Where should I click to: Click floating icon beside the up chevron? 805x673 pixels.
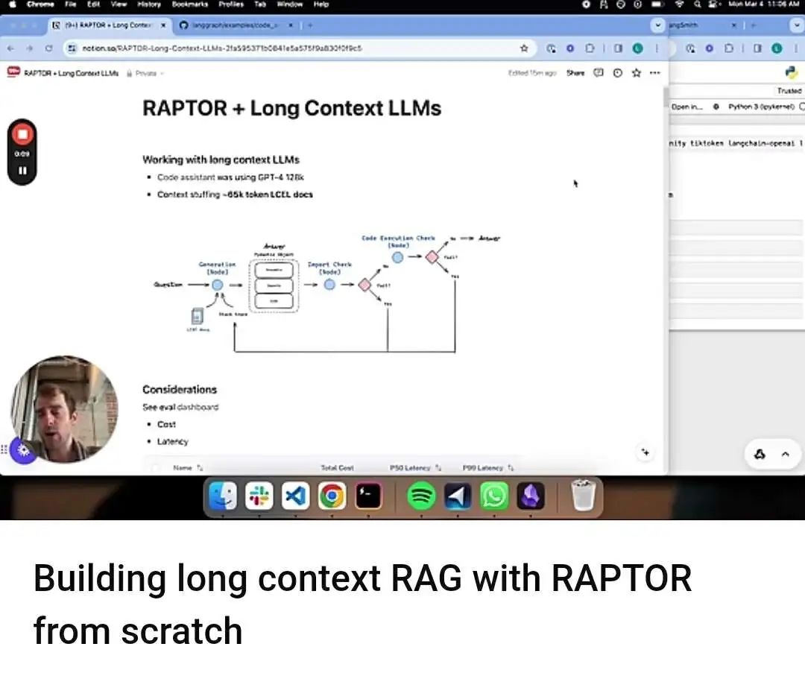click(x=760, y=455)
